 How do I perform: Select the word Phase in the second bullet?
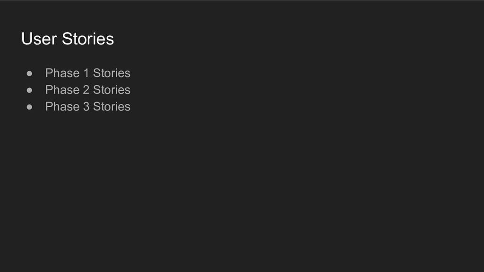tap(62, 90)
